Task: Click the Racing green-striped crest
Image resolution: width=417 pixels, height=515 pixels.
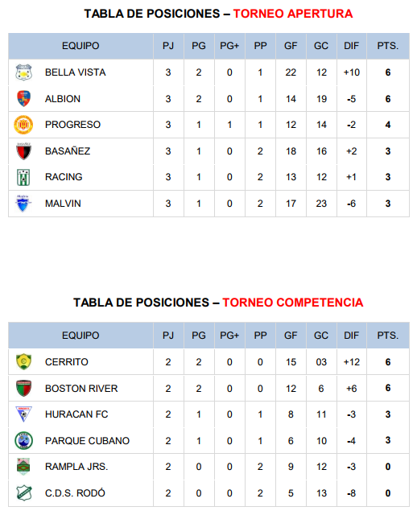Action: coord(23,177)
